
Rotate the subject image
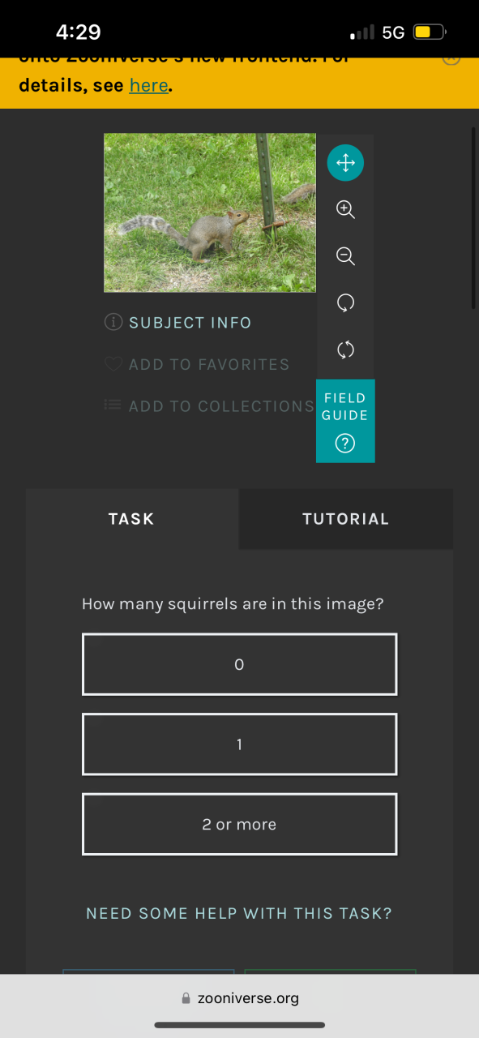(x=345, y=303)
